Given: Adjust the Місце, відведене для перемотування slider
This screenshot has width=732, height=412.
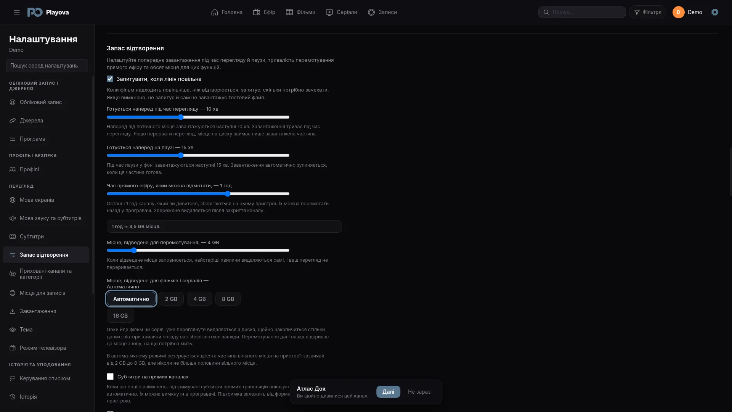Looking at the screenshot, I should click(198, 250).
